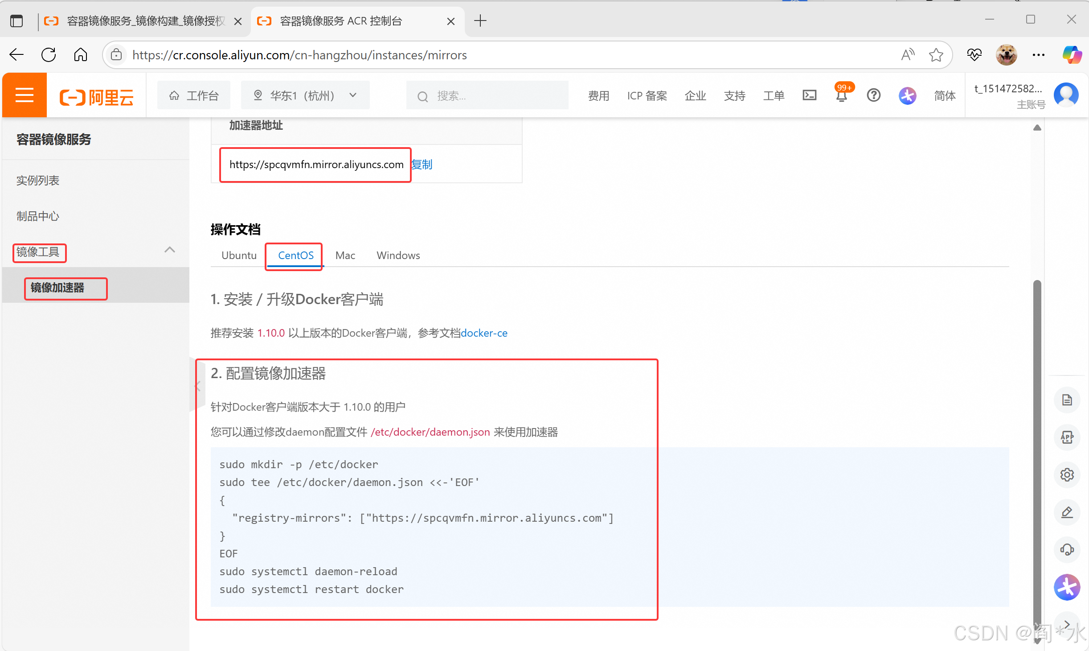Screen dimensions: 1089x651
Task: Select the Mac documentation tab
Action: click(x=345, y=255)
